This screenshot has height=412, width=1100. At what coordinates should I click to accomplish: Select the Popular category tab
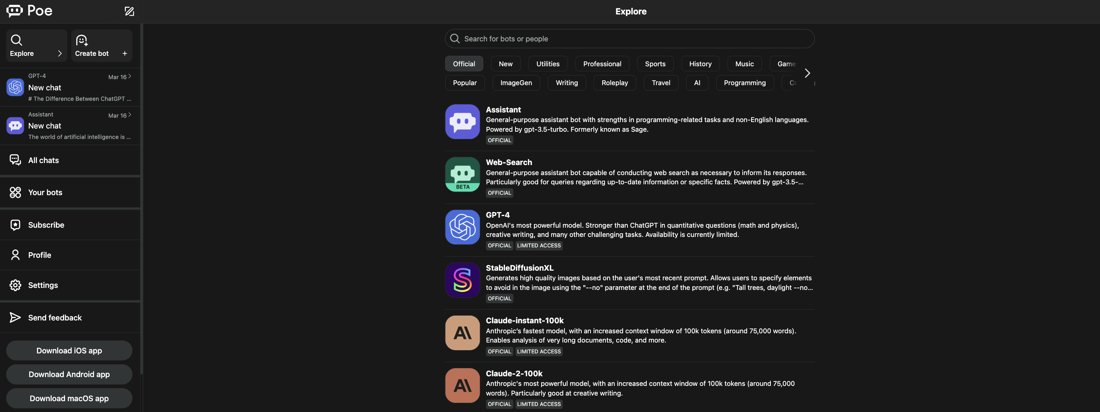pos(464,83)
